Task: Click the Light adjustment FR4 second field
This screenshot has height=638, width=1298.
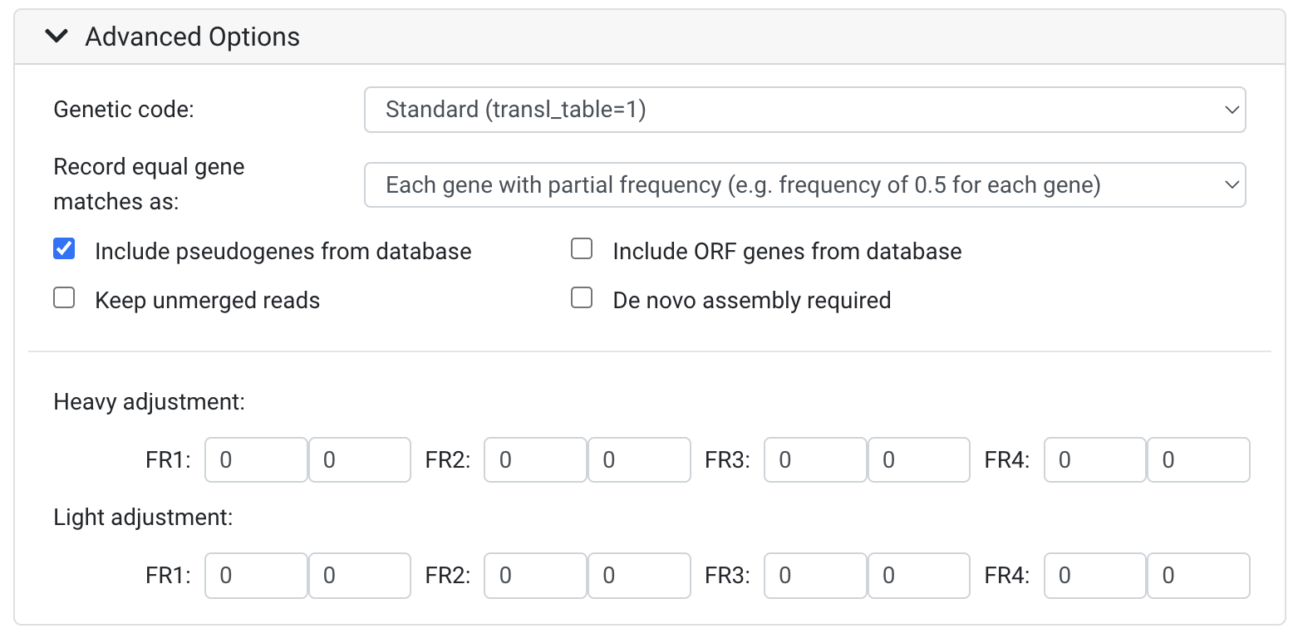Action: pyautogui.click(x=1198, y=576)
